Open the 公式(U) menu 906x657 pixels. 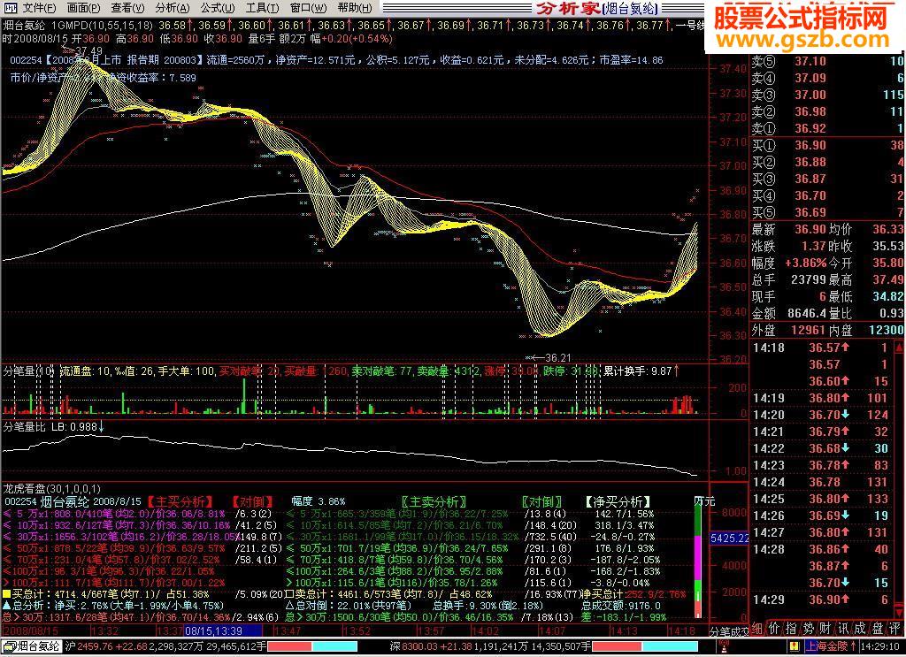pyautogui.click(x=218, y=8)
